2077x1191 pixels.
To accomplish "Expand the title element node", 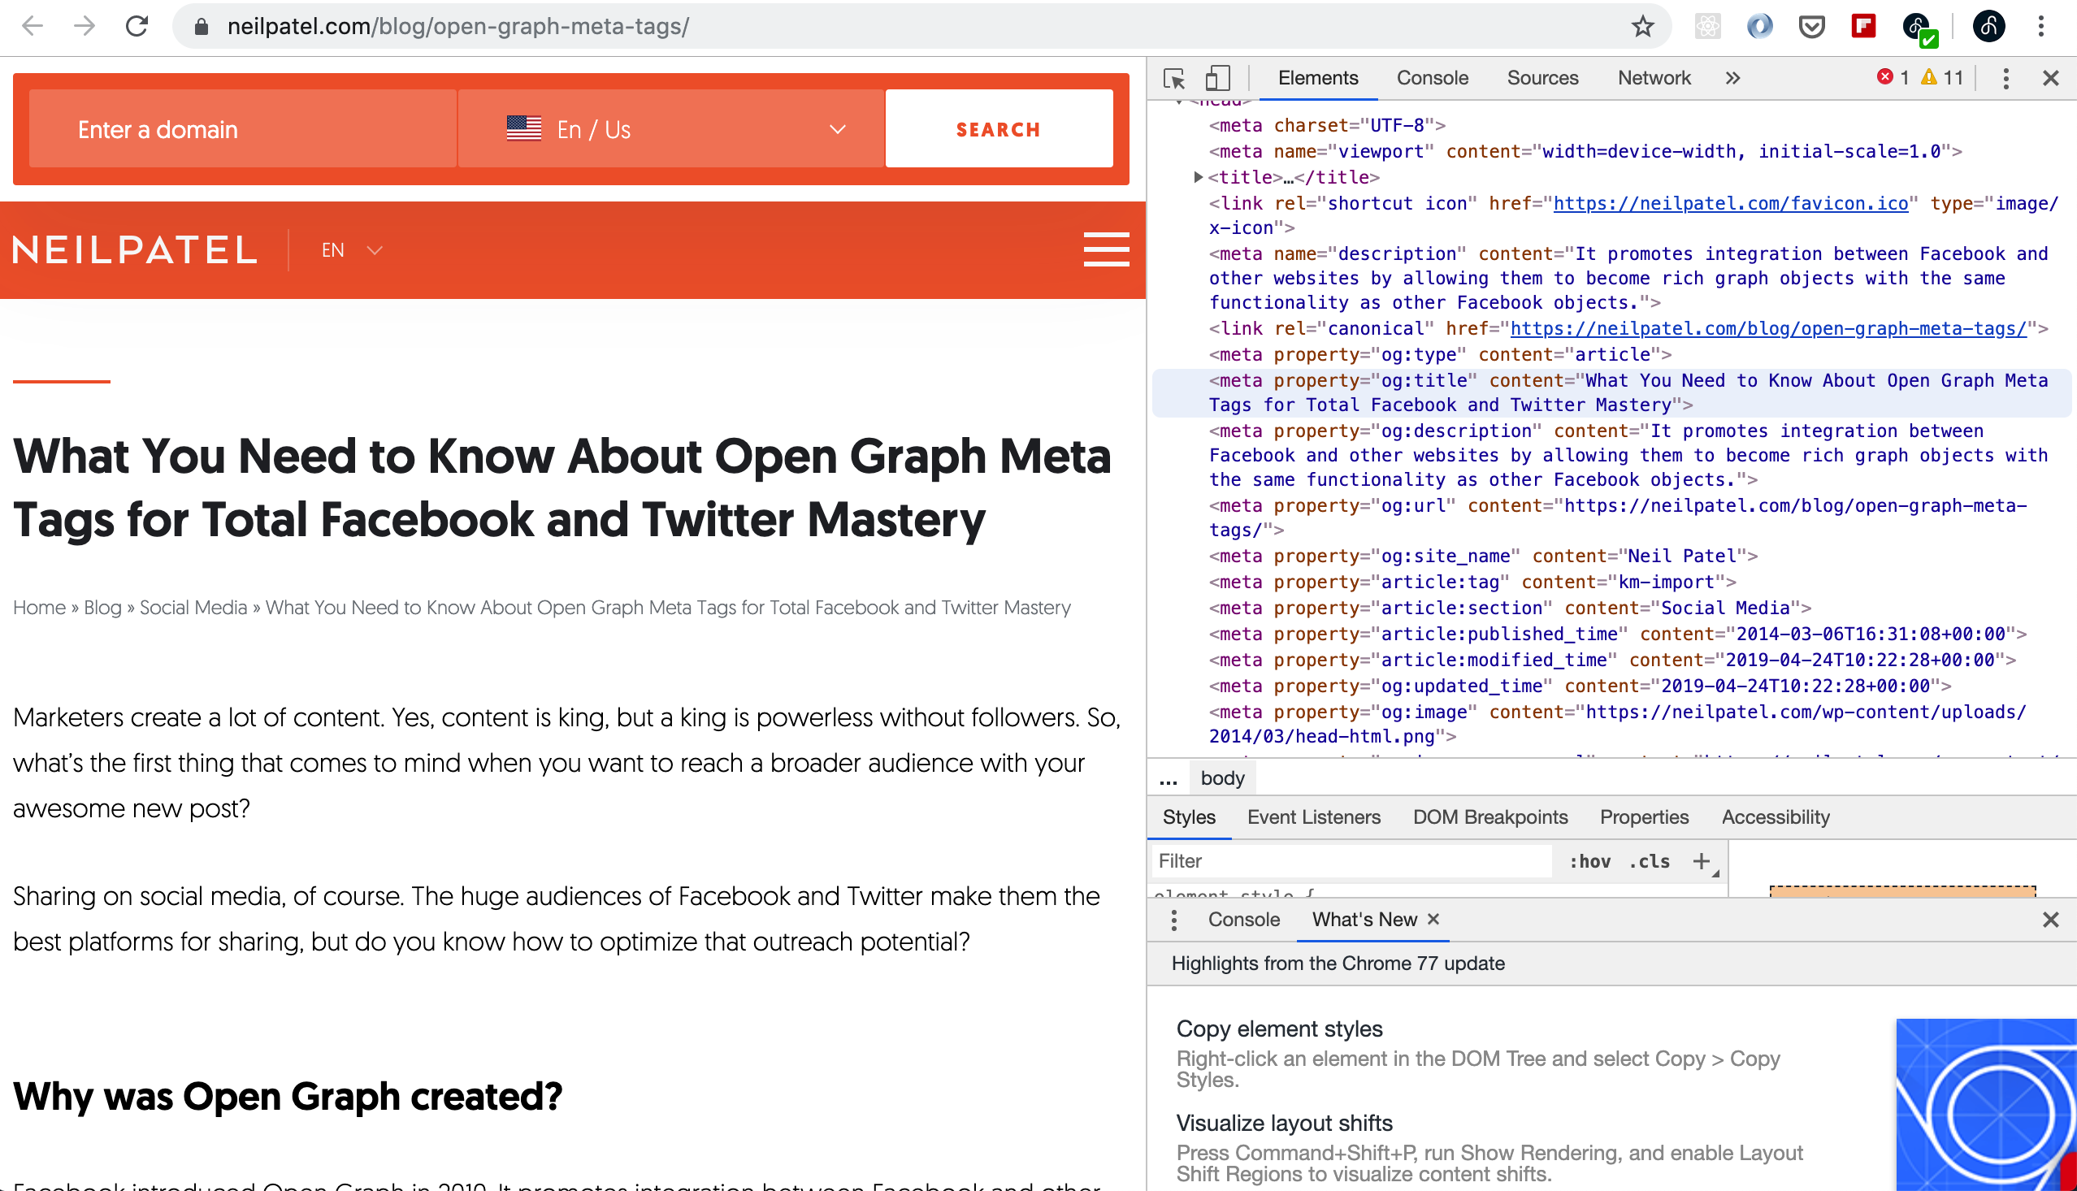I will click(x=1198, y=177).
